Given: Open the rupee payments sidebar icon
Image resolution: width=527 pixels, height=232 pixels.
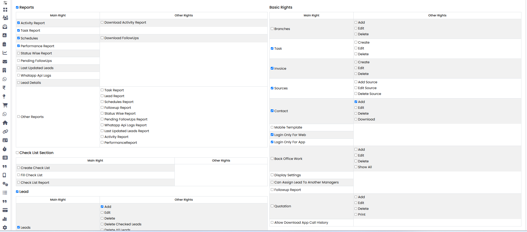Looking at the screenshot, I should (4, 88).
